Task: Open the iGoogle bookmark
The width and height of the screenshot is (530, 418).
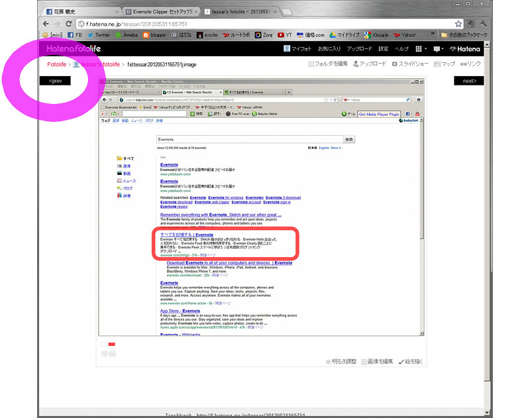Action: click(x=376, y=35)
